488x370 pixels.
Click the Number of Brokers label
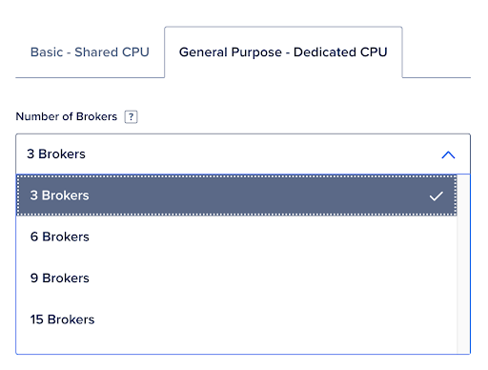point(67,116)
